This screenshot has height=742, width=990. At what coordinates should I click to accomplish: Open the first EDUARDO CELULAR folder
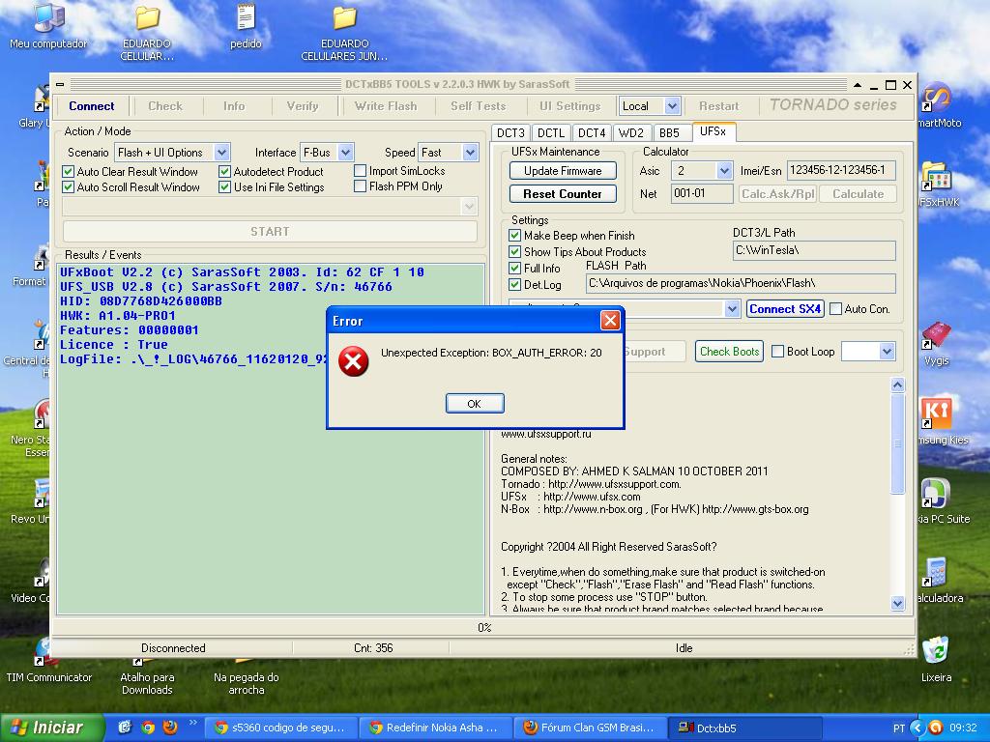coord(147,33)
